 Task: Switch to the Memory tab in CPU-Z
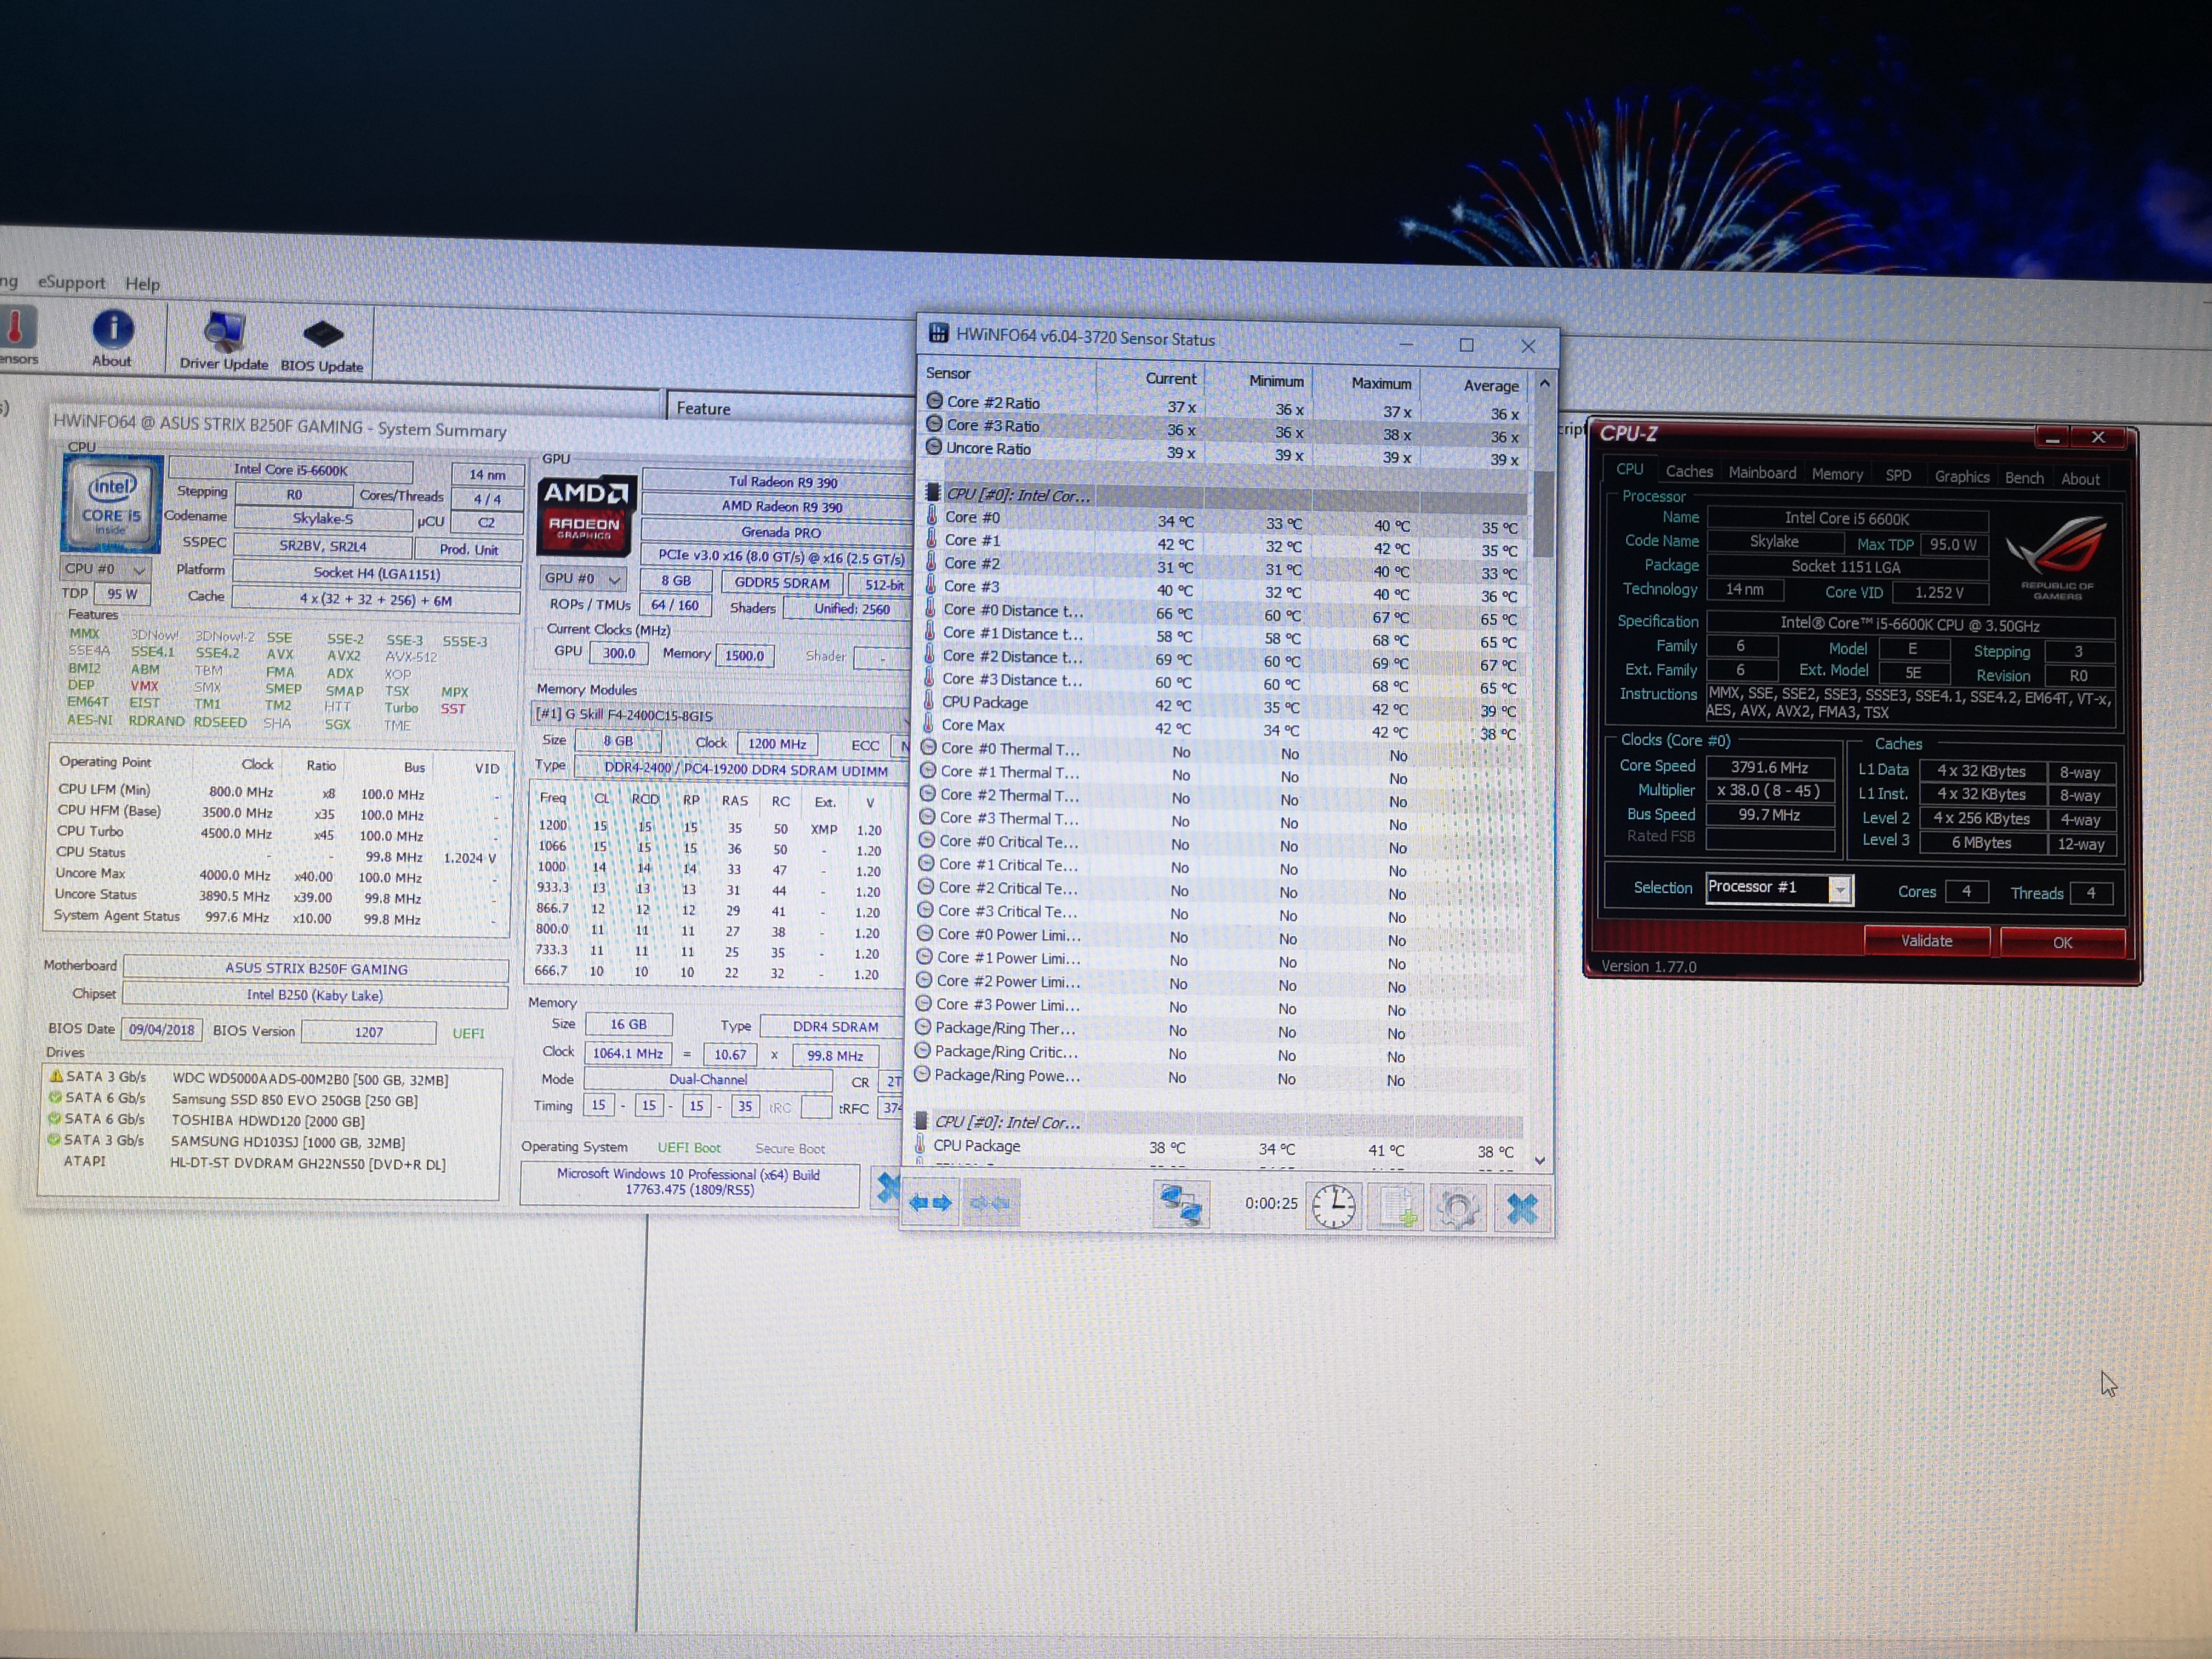[x=1837, y=474]
